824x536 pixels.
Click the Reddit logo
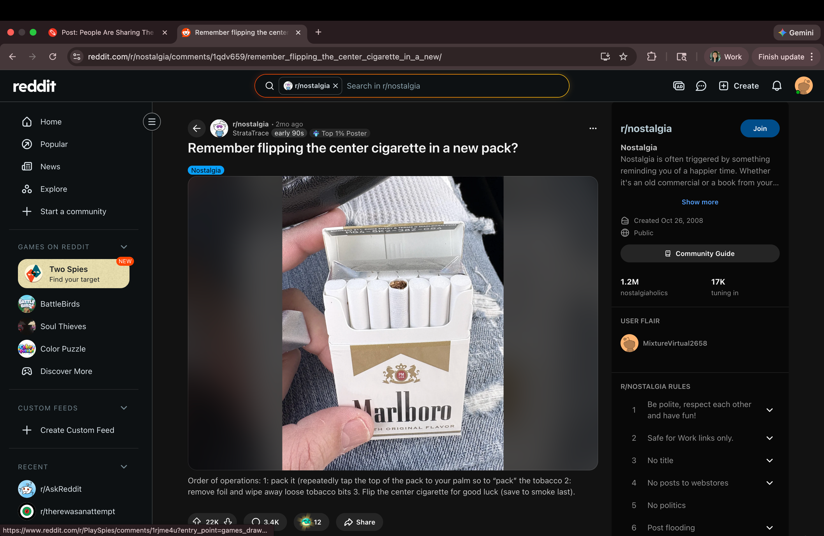click(34, 86)
